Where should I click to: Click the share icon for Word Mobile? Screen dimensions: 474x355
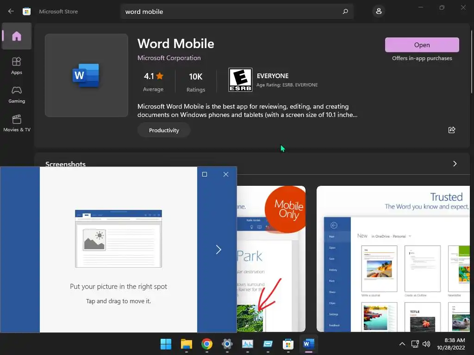[x=452, y=130]
